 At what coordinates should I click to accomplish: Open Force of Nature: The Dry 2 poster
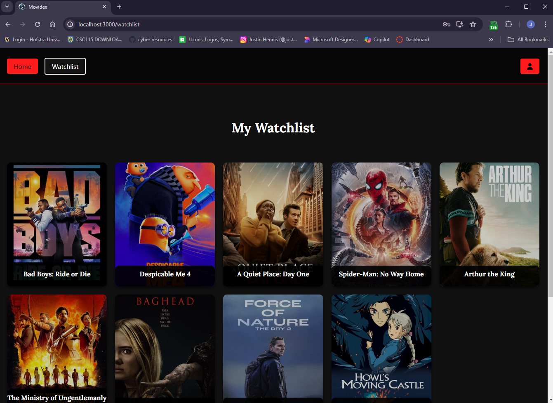273,349
